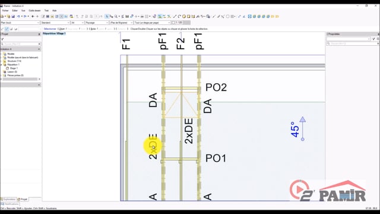Click the back navigation arrow icon

click(33, 17)
